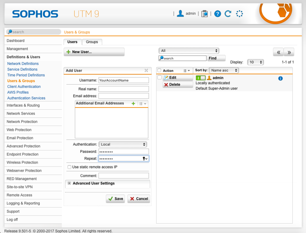Check the admin user row checkbox

(x=160, y=77)
